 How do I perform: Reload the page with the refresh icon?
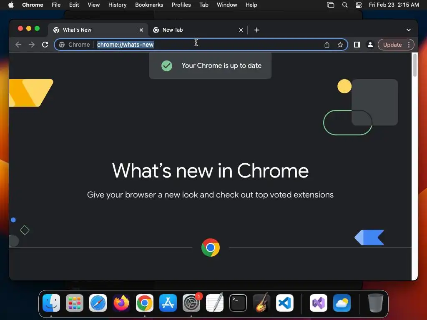(x=45, y=45)
